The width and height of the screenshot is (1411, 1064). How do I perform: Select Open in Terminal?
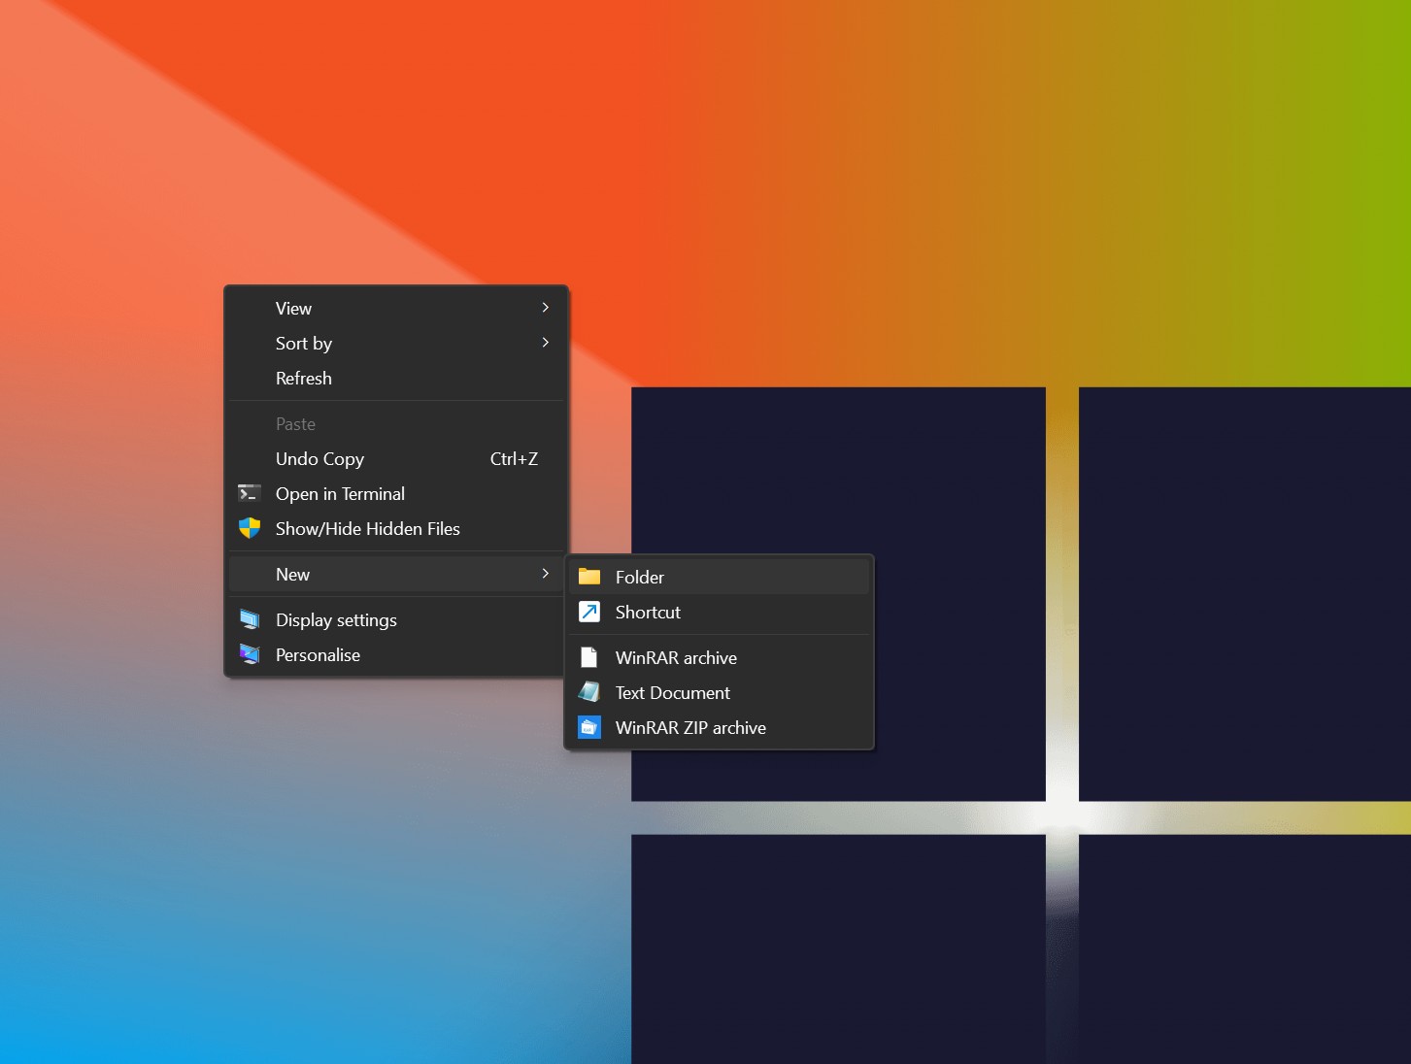396,493
